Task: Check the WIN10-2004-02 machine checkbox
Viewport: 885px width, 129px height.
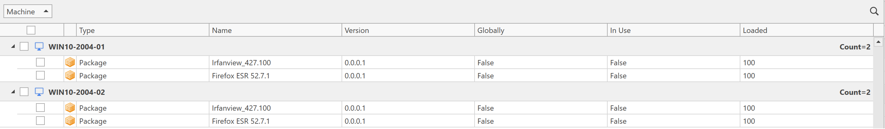Action: click(24, 92)
